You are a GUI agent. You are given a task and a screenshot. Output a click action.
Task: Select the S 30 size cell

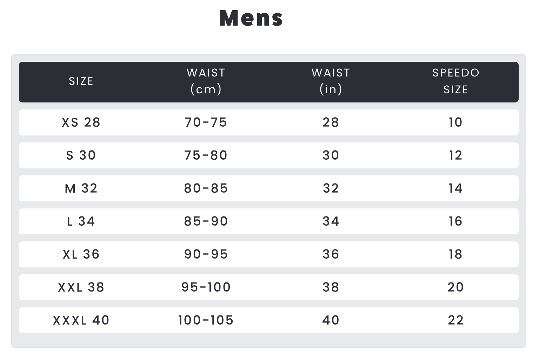coord(81,155)
